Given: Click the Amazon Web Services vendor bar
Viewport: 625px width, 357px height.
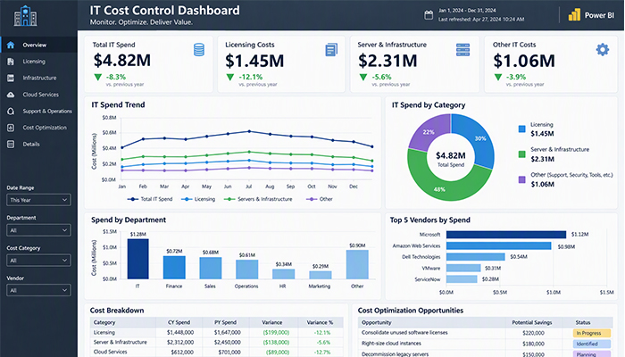Looking at the screenshot, I should coord(498,245).
